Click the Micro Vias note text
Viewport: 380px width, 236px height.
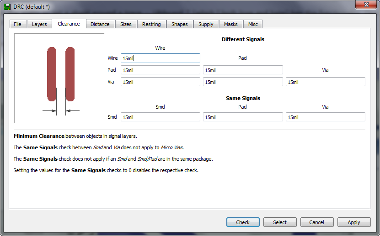99,147
